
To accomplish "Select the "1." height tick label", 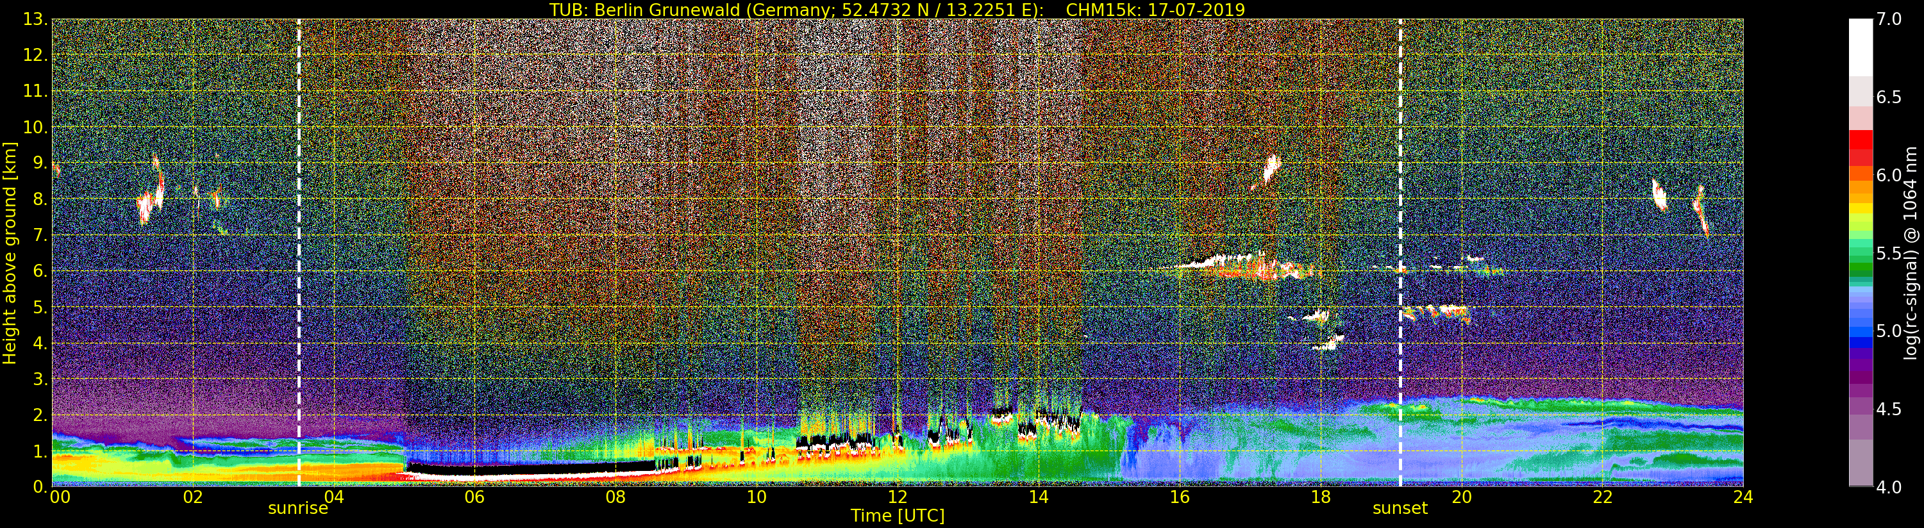I will coord(40,450).
